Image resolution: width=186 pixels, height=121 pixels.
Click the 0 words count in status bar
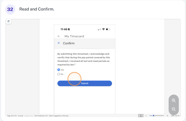(x=20, y=116)
